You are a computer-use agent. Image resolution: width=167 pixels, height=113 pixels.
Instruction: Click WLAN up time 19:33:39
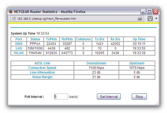[x=139, y=53]
